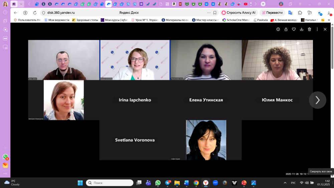Click the info icon in viewer toolbar
The height and width of the screenshot is (188, 334).
278,29
